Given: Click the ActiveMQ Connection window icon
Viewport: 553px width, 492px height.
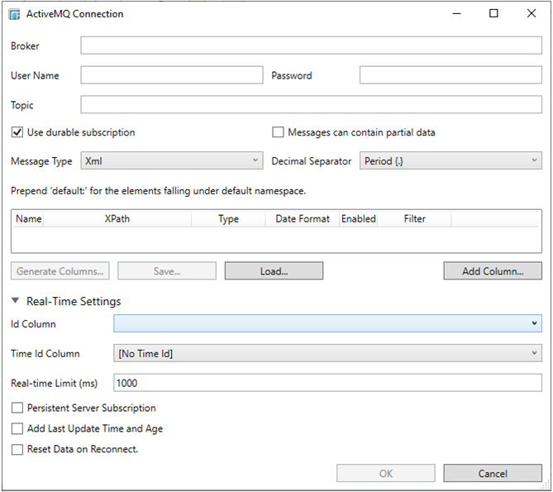Looking at the screenshot, I should pyautogui.click(x=14, y=14).
